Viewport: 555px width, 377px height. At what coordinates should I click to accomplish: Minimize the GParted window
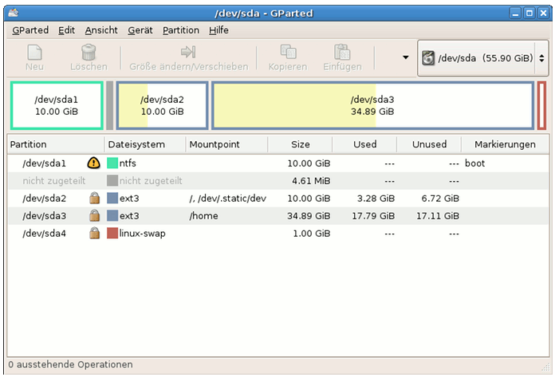[x=515, y=14]
